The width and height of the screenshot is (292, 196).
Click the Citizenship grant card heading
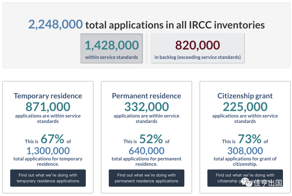click(245, 96)
